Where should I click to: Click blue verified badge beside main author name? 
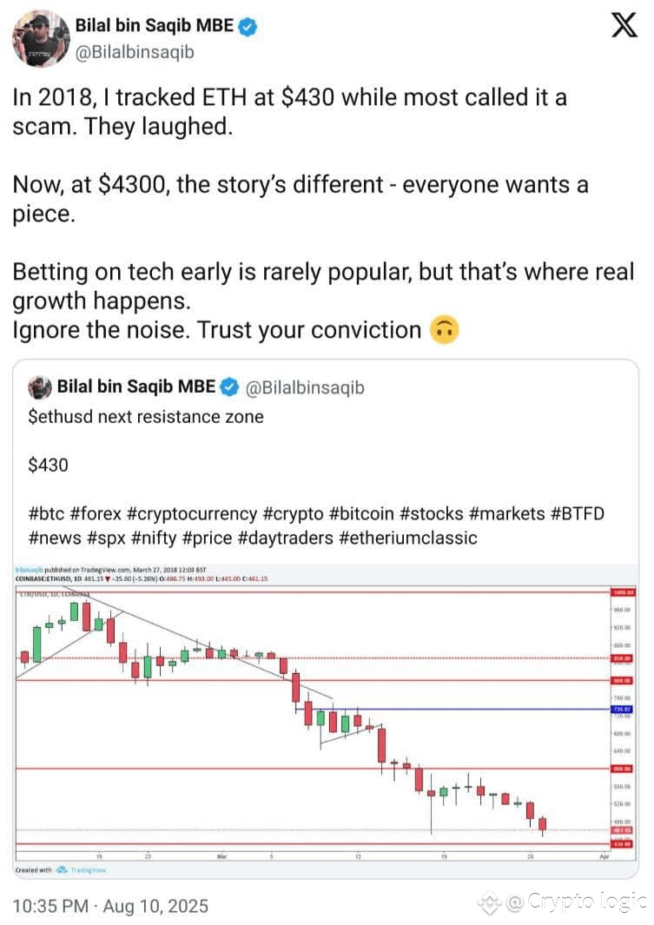point(248,27)
